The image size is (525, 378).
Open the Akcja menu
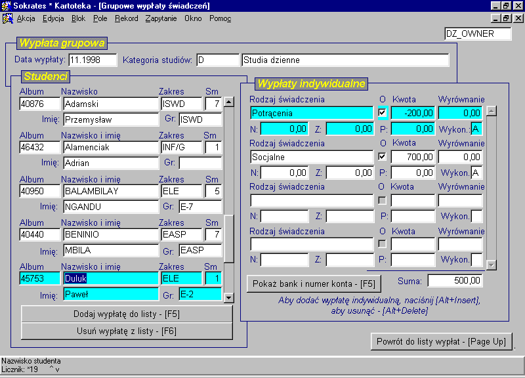pos(26,18)
